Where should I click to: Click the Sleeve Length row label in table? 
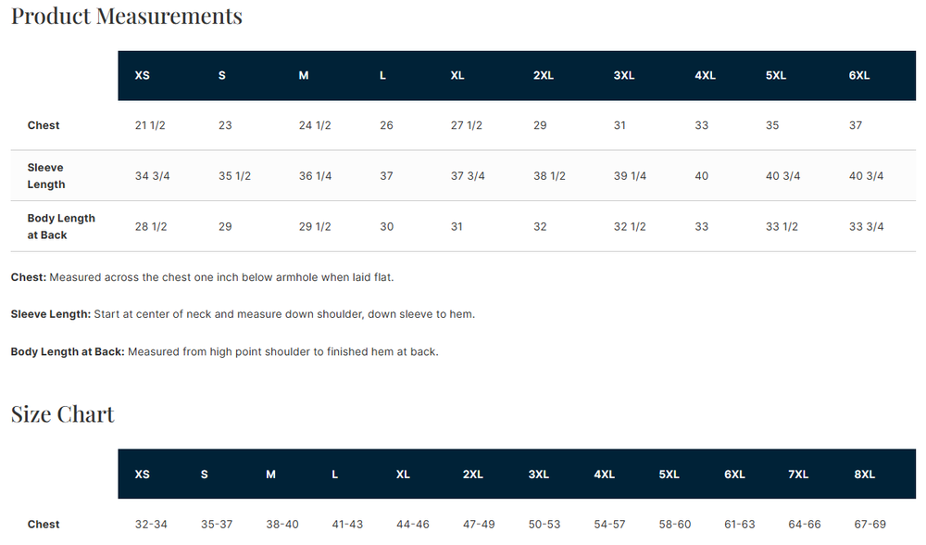coord(46,176)
